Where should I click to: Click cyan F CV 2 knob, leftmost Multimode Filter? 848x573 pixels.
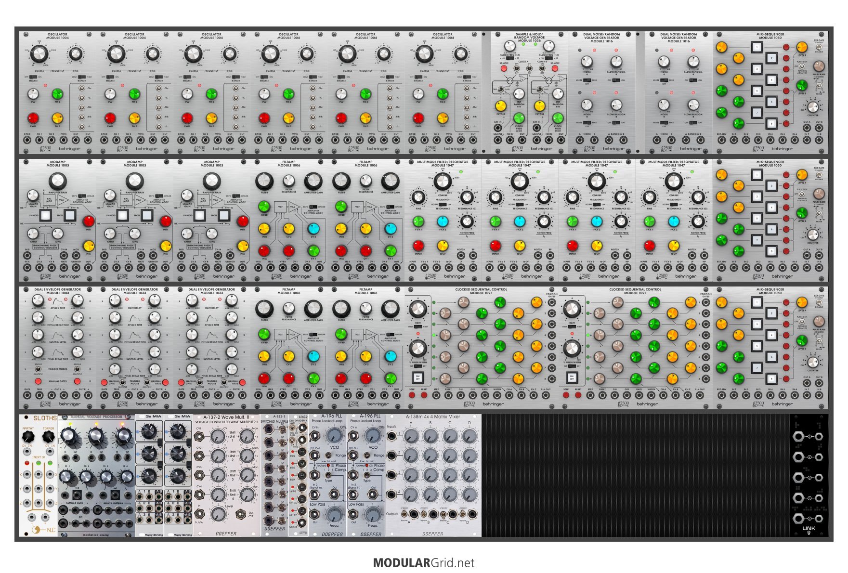[443, 221]
